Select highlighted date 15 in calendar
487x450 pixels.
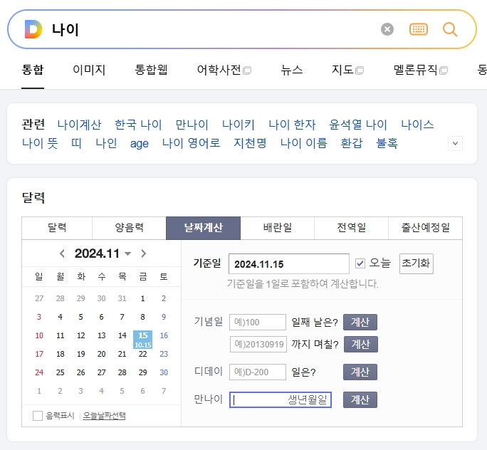click(143, 340)
